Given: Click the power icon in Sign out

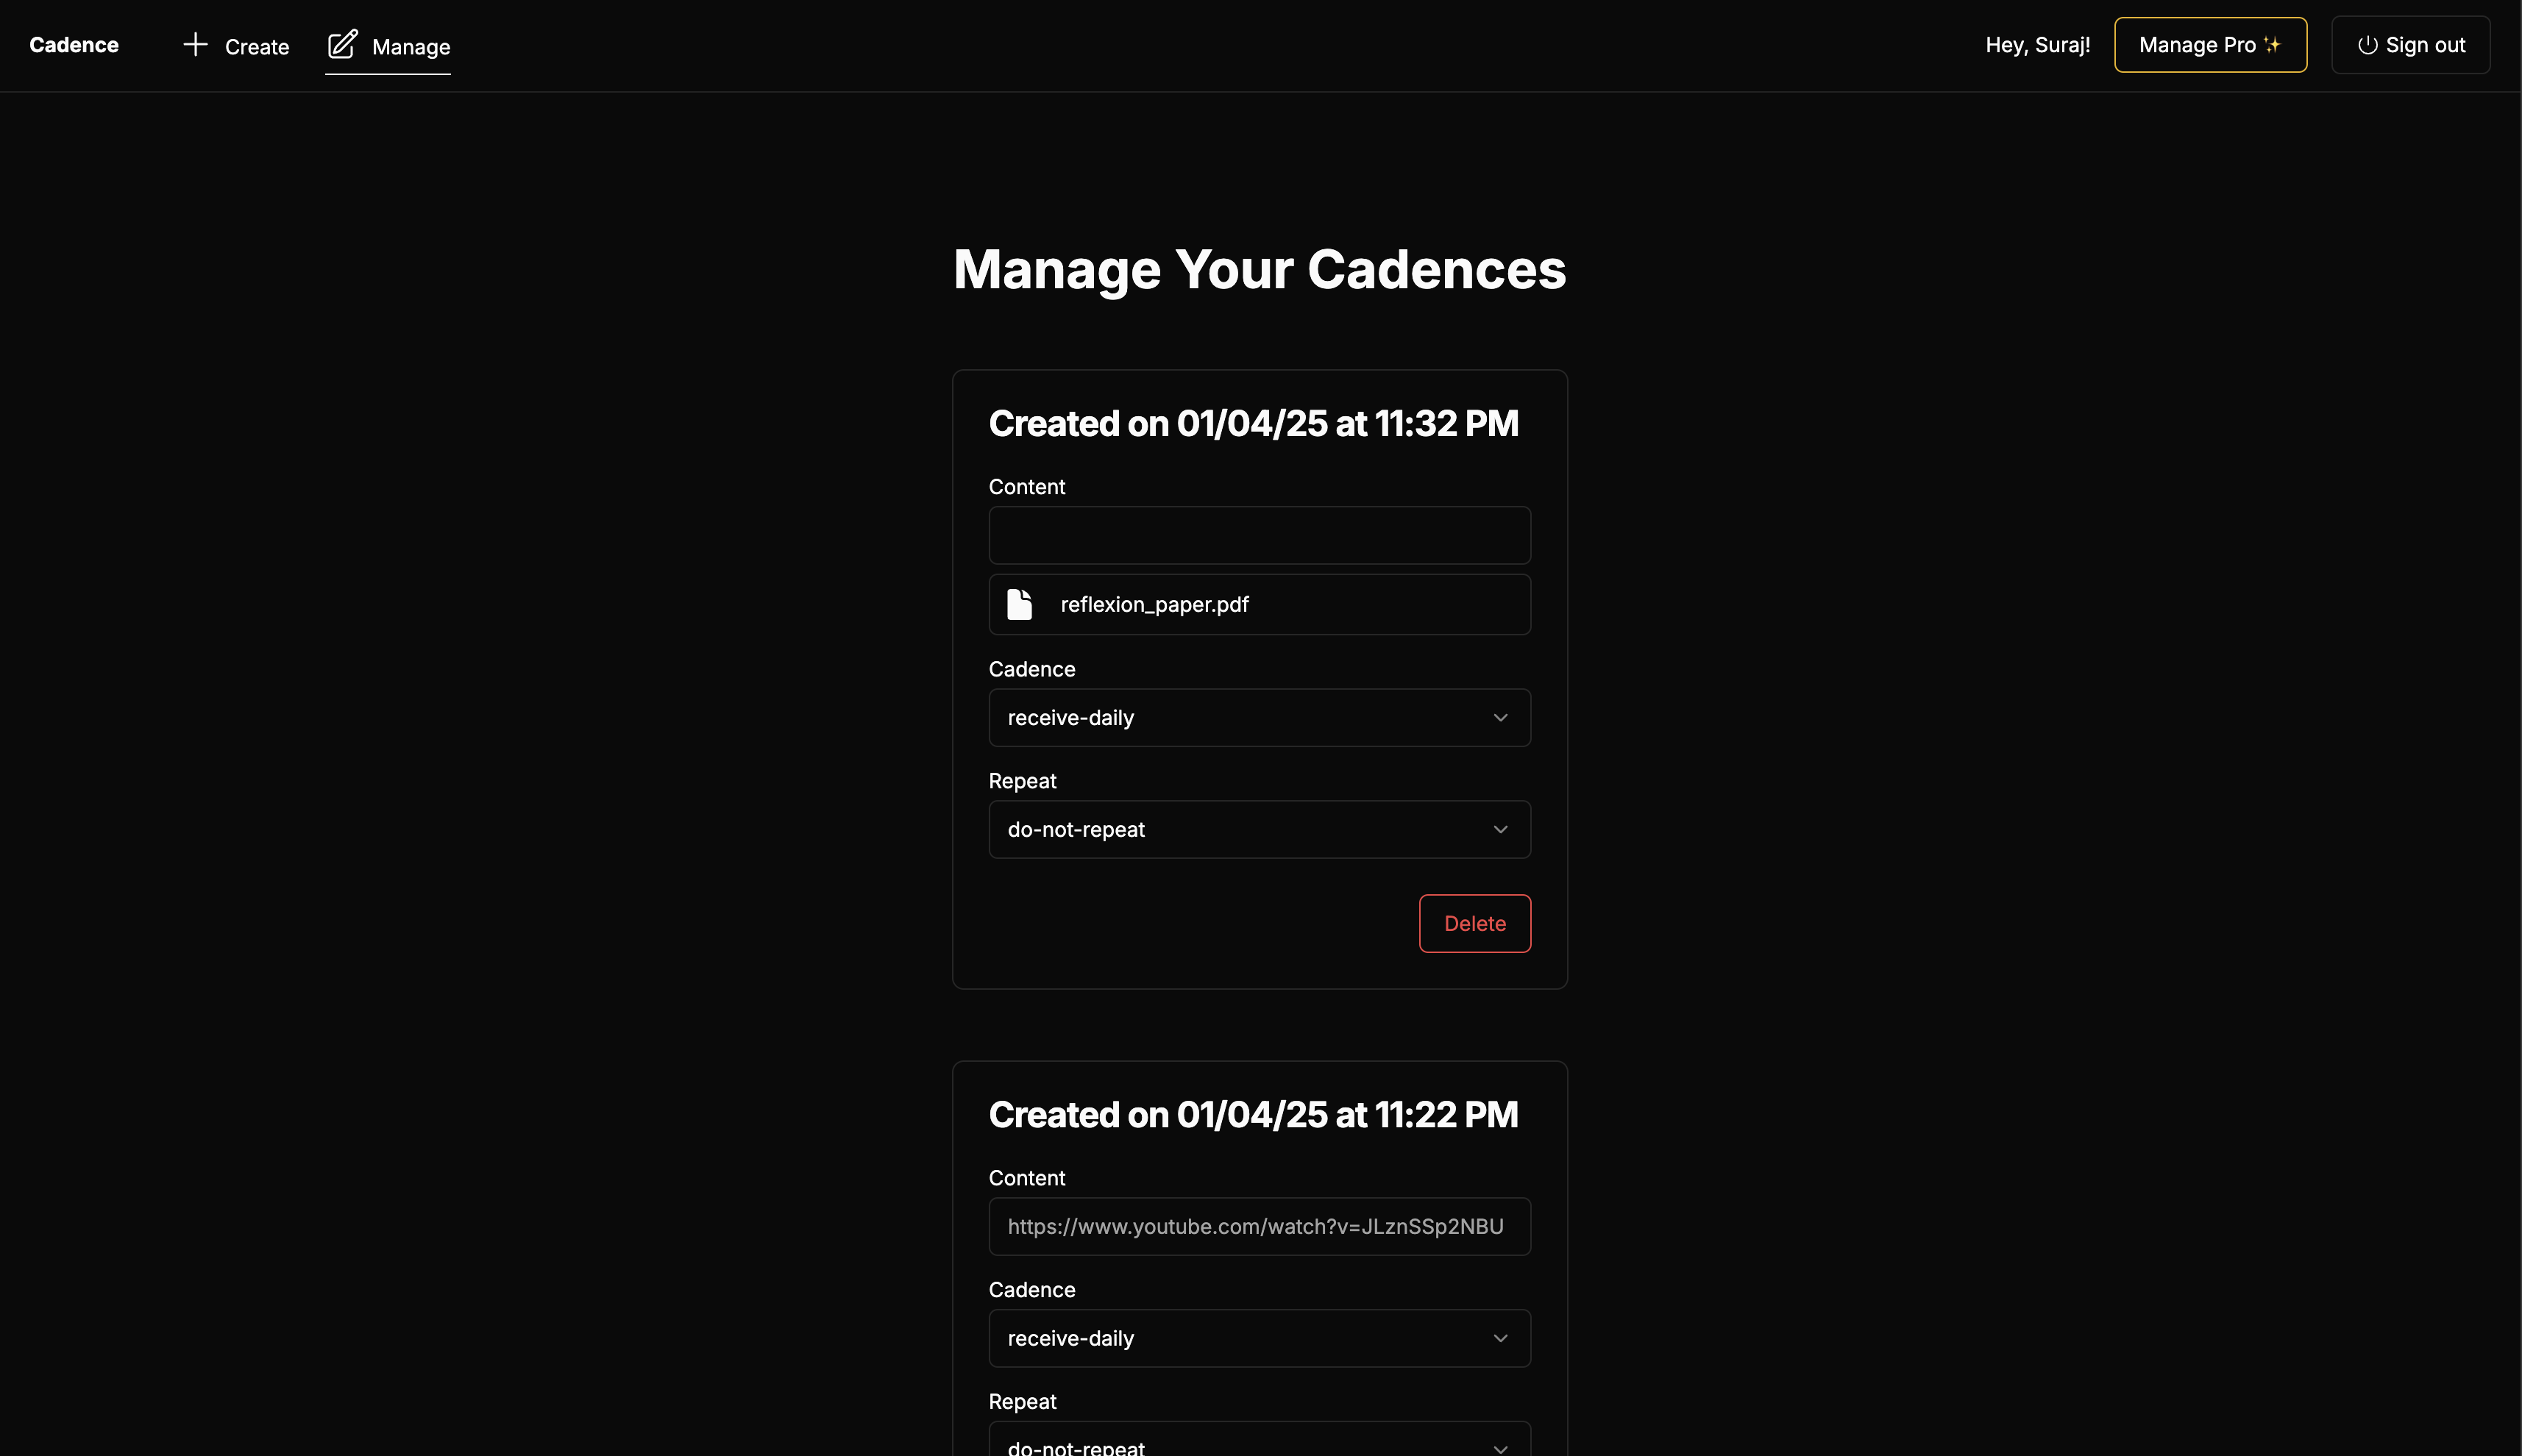Looking at the screenshot, I should (2367, 45).
